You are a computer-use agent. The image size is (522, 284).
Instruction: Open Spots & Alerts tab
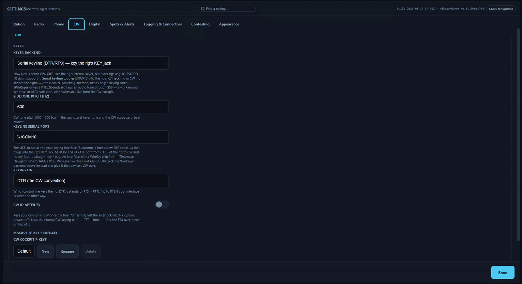point(122,24)
